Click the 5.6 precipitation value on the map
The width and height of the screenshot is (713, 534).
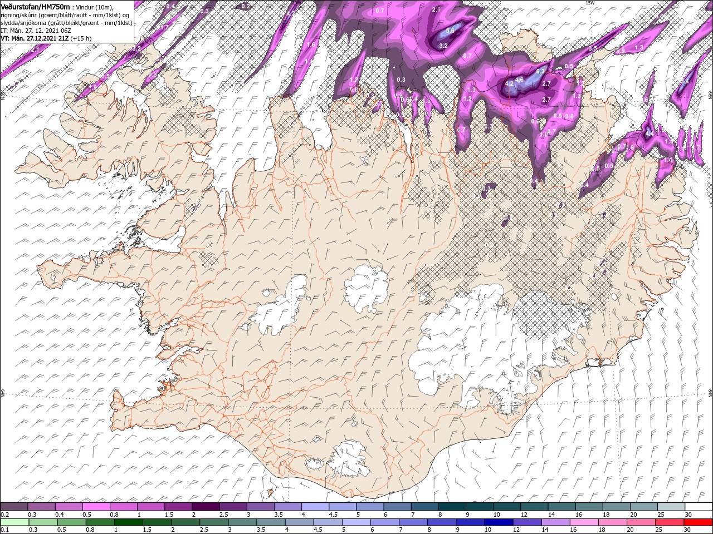tap(451, 31)
